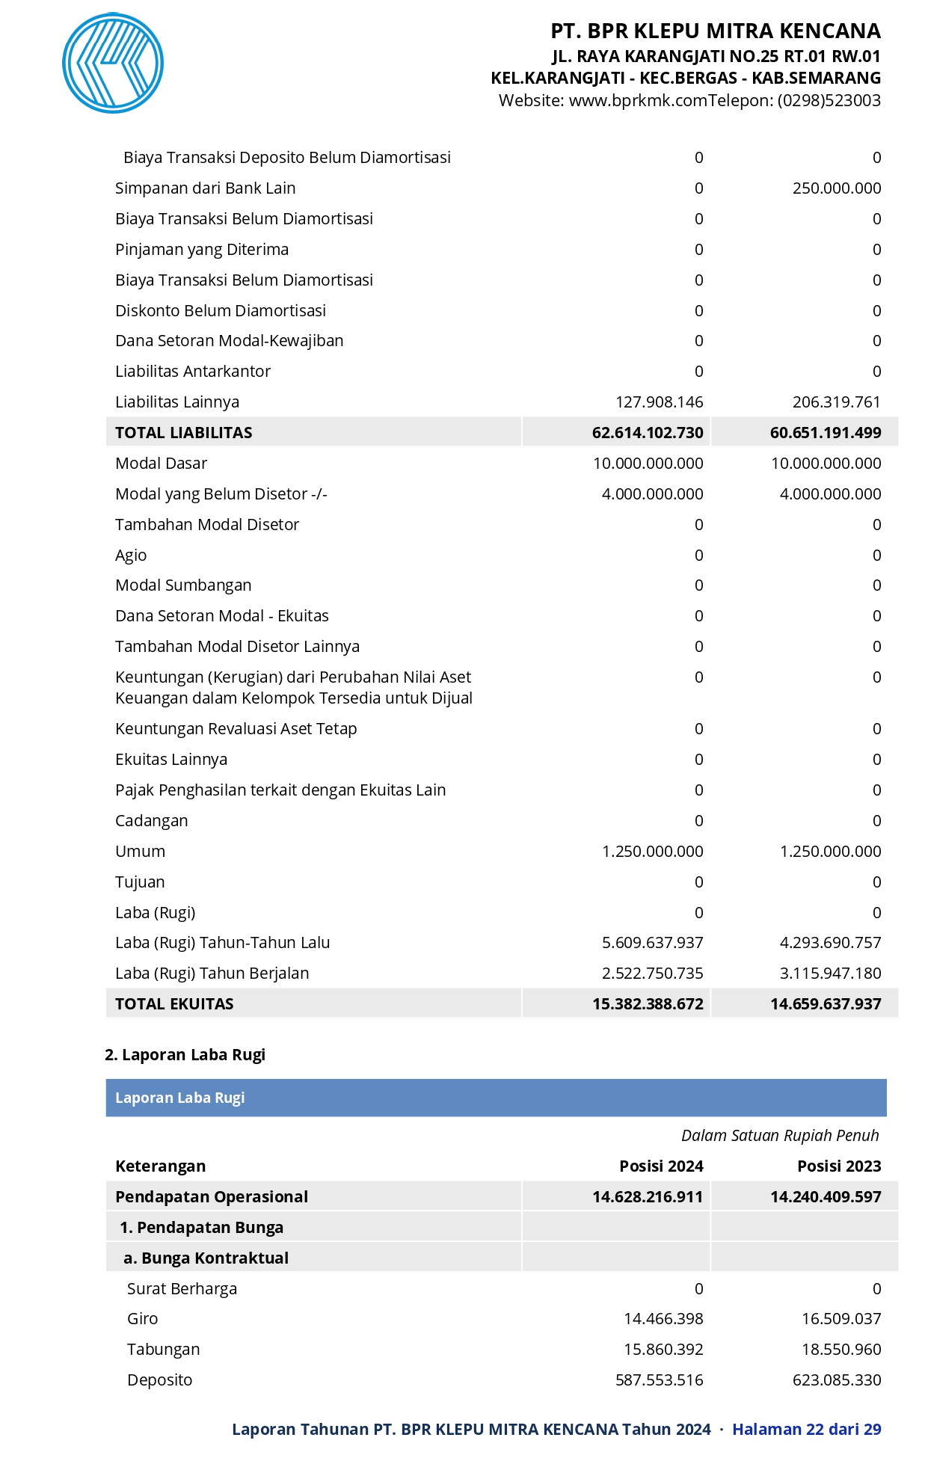This screenshot has height=1473, width=928.
Task: Click the Laba (Rugi) Tahun Berjalan label
Action: [212, 973]
